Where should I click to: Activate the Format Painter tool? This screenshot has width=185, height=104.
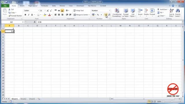coord(15,16)
